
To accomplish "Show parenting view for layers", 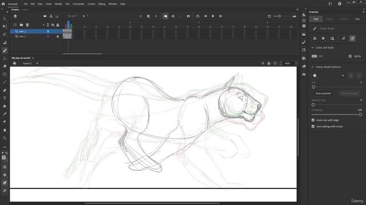I will (x=51, y=17).
